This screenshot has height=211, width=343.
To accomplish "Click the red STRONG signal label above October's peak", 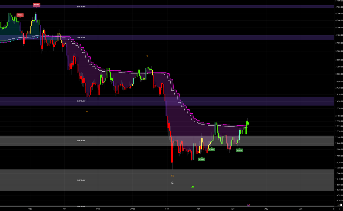I will pos(37,5).
